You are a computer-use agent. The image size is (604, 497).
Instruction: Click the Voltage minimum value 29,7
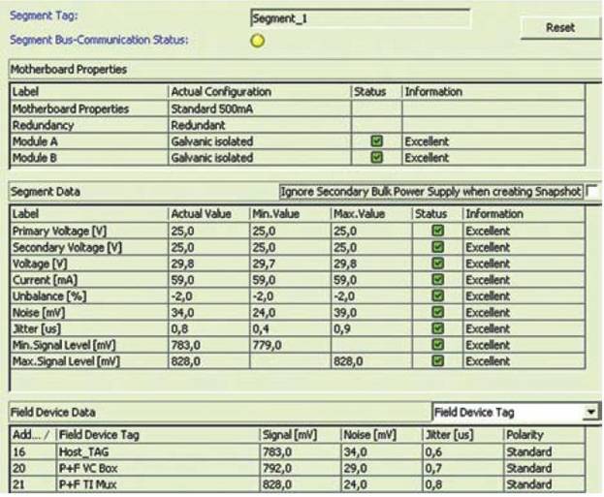tap(264, 264)
